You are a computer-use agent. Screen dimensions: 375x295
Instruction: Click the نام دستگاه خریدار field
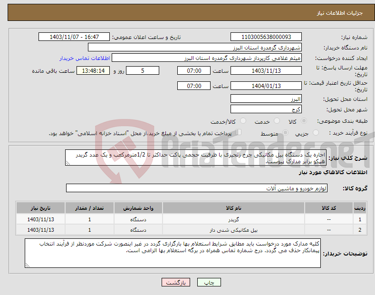tap(195, 48)
